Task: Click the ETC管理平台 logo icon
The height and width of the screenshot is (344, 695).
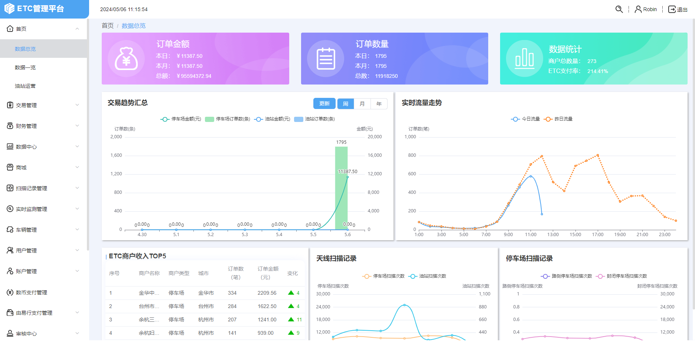Action: coord(9,9)
